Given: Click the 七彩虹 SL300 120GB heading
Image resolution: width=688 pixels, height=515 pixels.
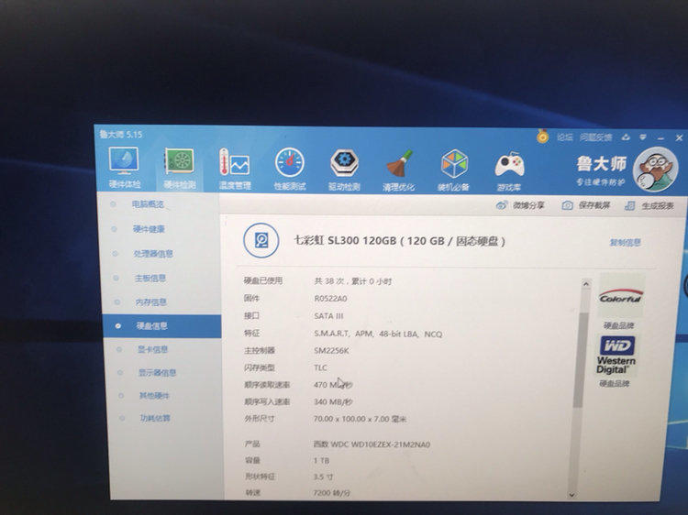Looking at the screenshot, I should (399, 241).
